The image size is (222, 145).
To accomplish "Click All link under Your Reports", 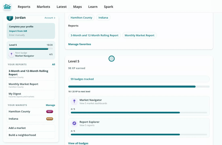I will pos(54,64).
